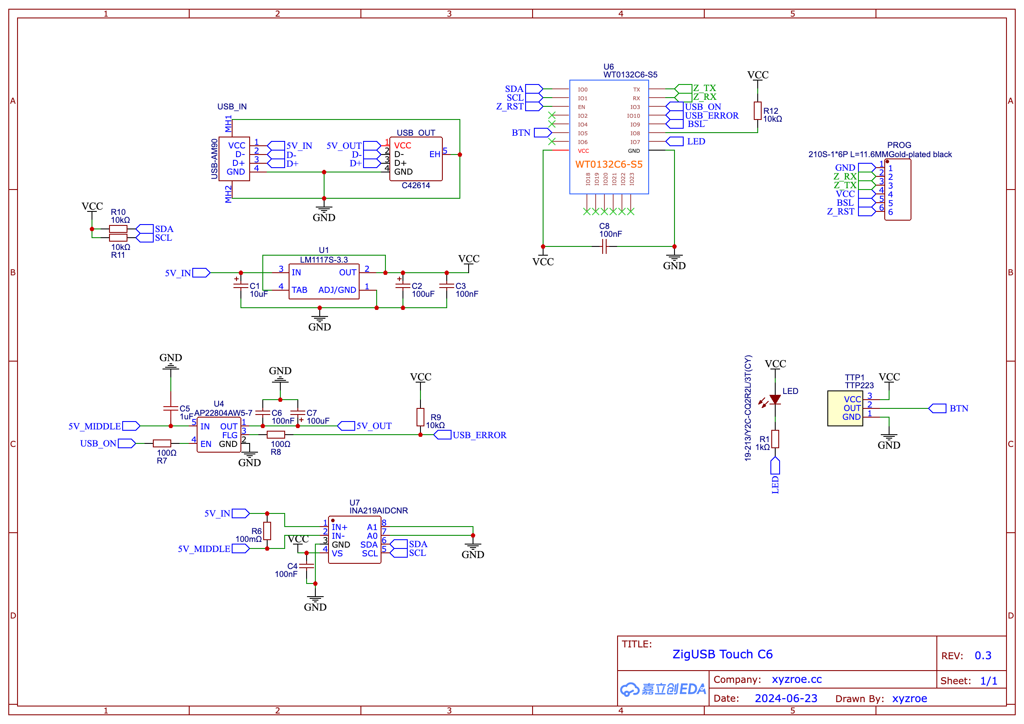Image resolution: width=1024 pixels, height=724 pixels.
Task: Select the USB-AM90 input connector
Action: click(234, 159)
